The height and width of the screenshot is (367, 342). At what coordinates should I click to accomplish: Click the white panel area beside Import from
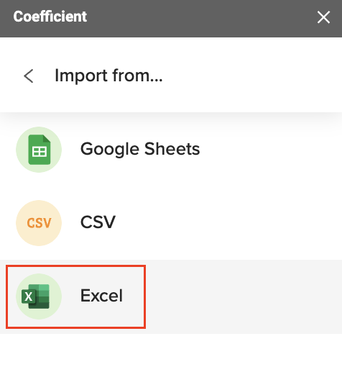pos(251,76)
